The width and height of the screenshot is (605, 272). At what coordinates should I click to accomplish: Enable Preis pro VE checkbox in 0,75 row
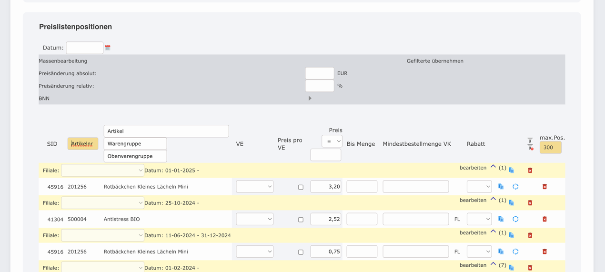pyautogui.click(x=301, y=252)
